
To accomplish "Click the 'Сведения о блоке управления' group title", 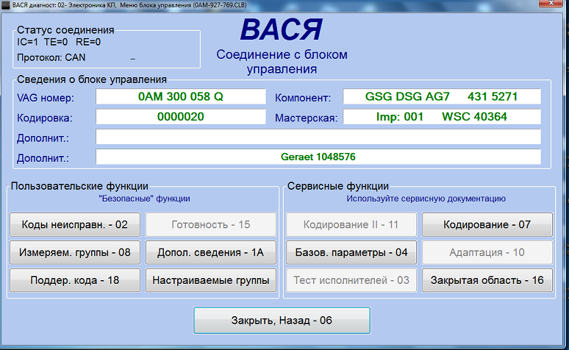I will pyautogui.click(x=92, y=79).
